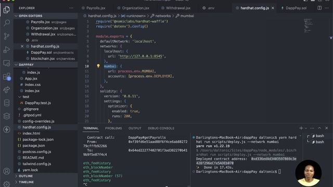Screen dimensions: 333x187
Task: Close the terminal panel
Action: coord(327,128)
